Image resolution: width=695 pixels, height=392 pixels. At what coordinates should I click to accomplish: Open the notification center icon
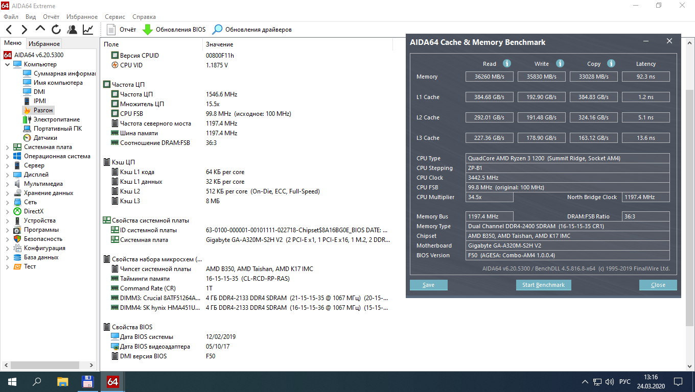678,382
